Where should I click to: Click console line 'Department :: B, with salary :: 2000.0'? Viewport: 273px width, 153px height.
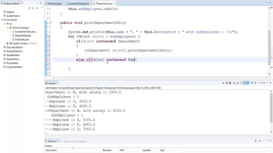(x=85, y=110)
